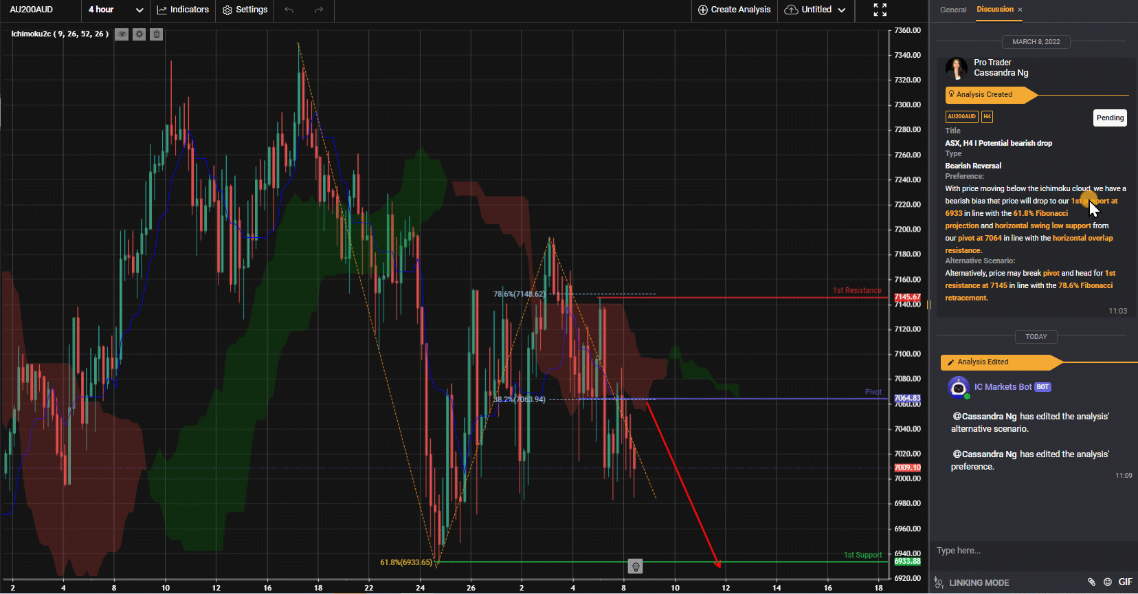Screen dimensions: 1138x594
Task: Switch to the General tab
Action: tap(953, 10)
